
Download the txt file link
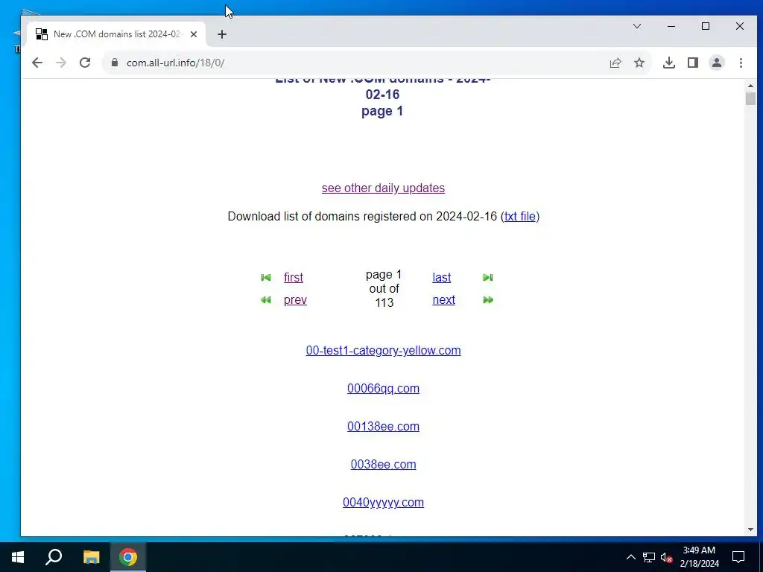(x=519, y=217)
